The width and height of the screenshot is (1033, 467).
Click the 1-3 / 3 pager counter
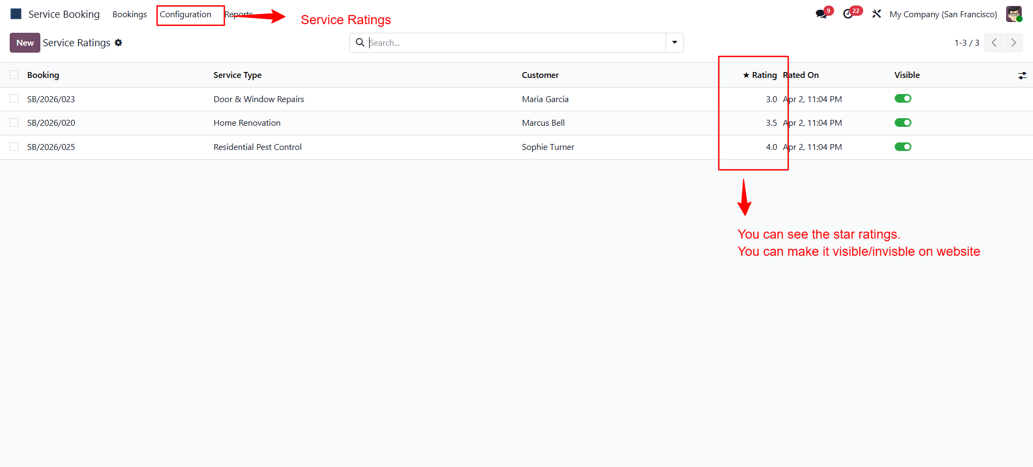(967, 42)
